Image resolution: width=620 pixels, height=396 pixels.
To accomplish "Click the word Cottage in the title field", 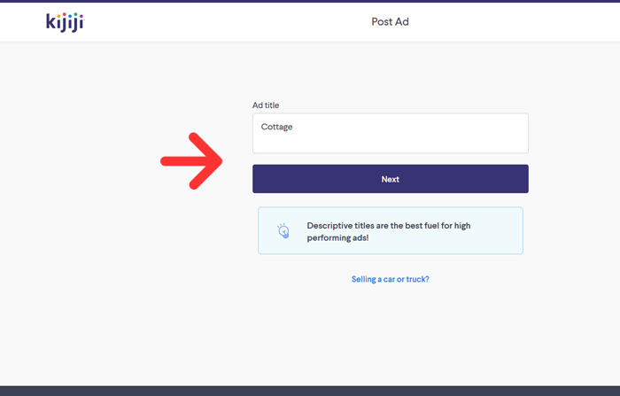I will point(276,127).
